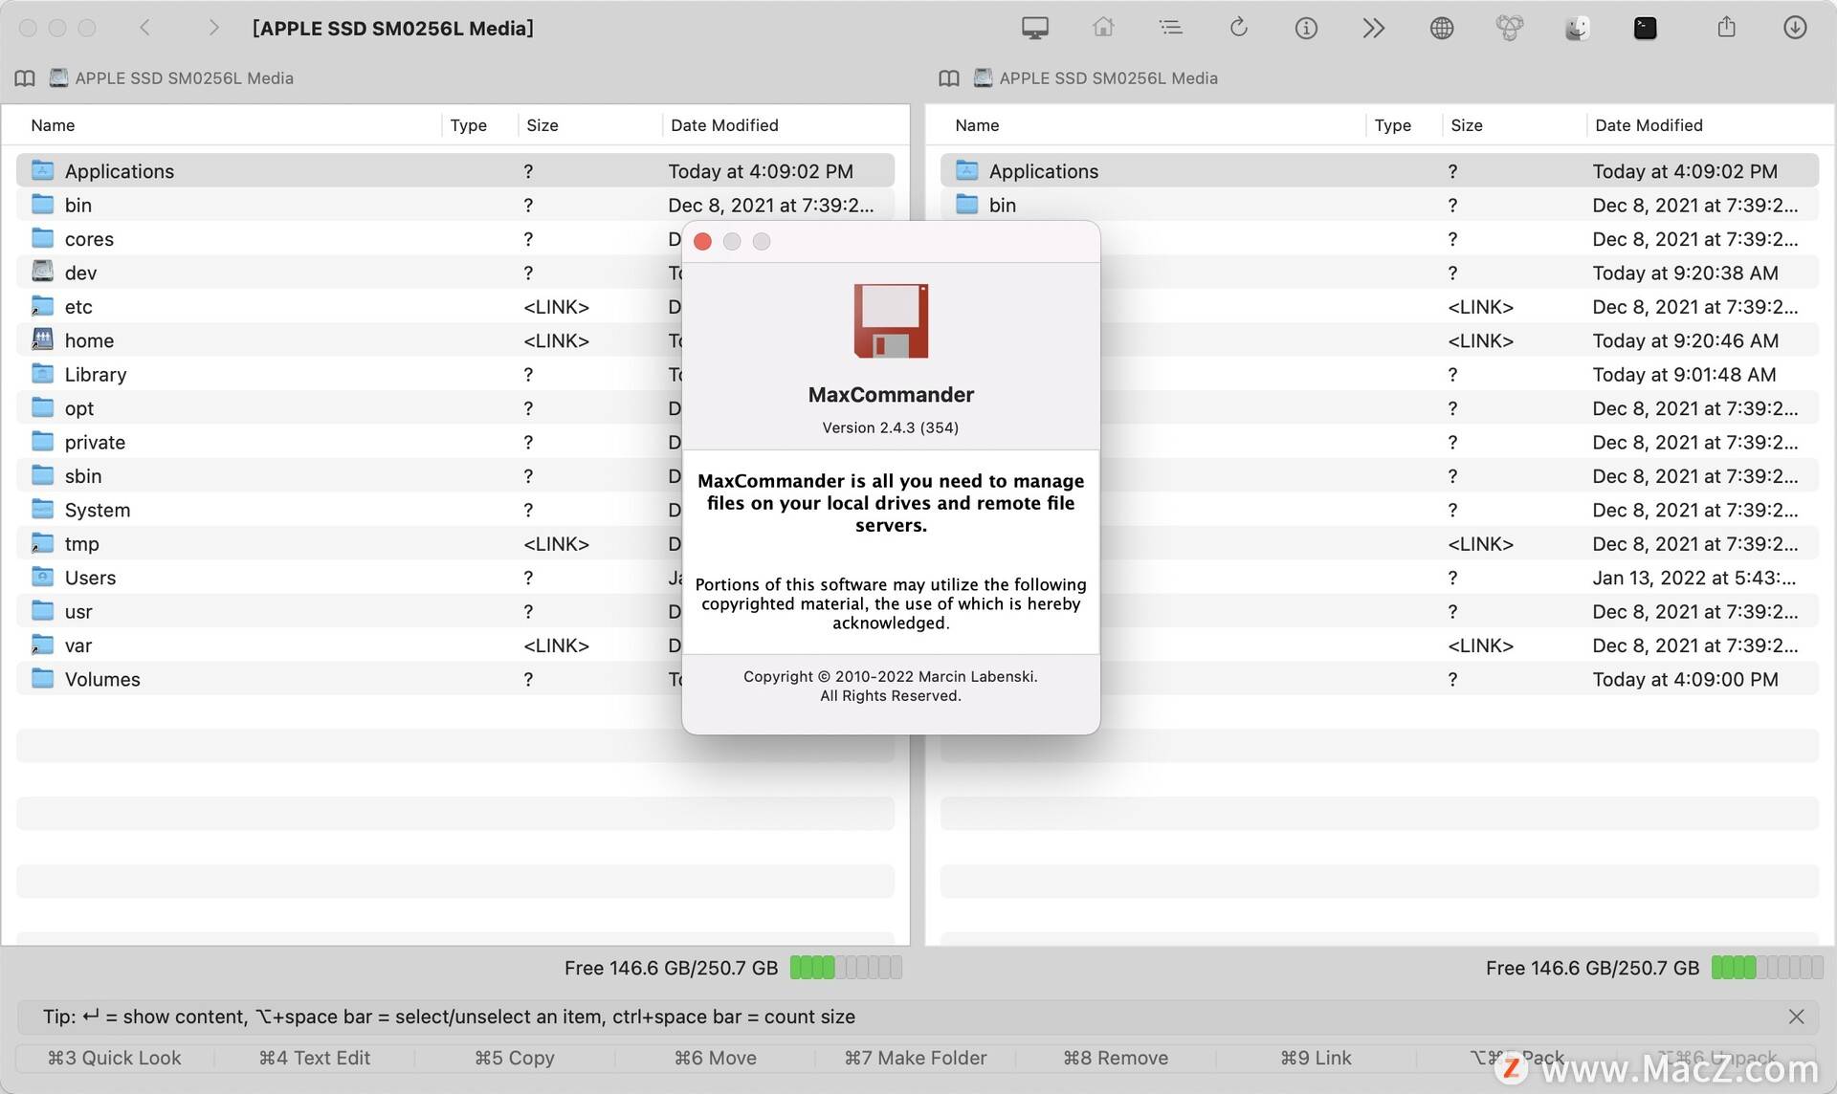The width and height of the screenshot is (1837, 1094).
Task: Launch Terminal icon in toolbar
Action: pos(1645,28)
